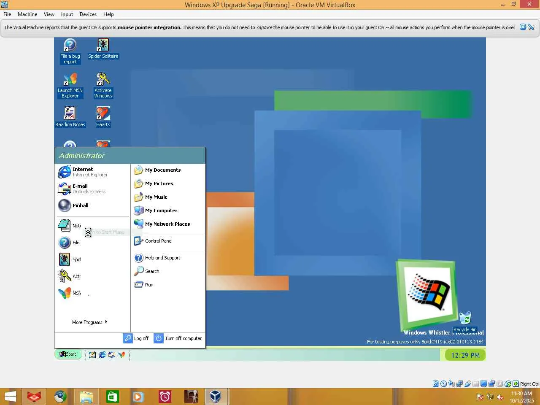Viewport: 540px width, 405px height.
Task: Click the Turn off computer button
Action: coord(178,338)
